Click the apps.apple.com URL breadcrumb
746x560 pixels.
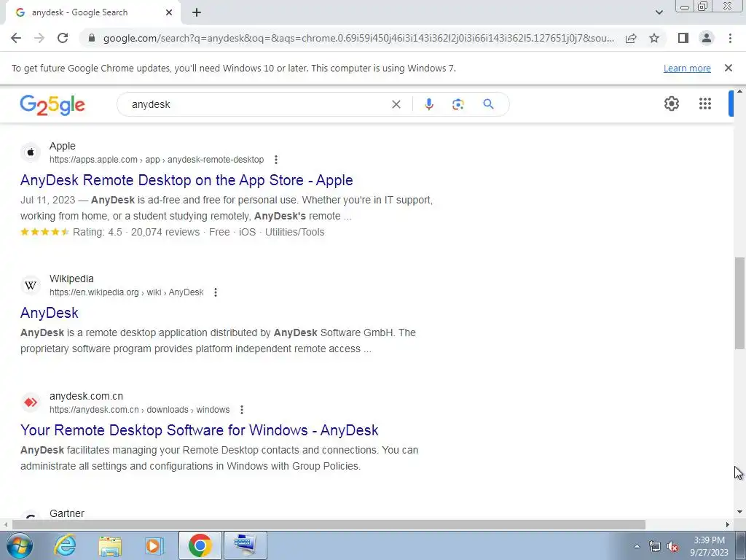(157, 160)
